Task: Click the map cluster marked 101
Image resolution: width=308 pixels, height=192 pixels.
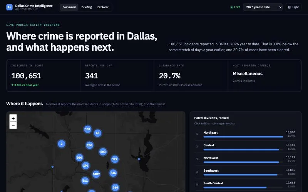Action: [88, 129]
